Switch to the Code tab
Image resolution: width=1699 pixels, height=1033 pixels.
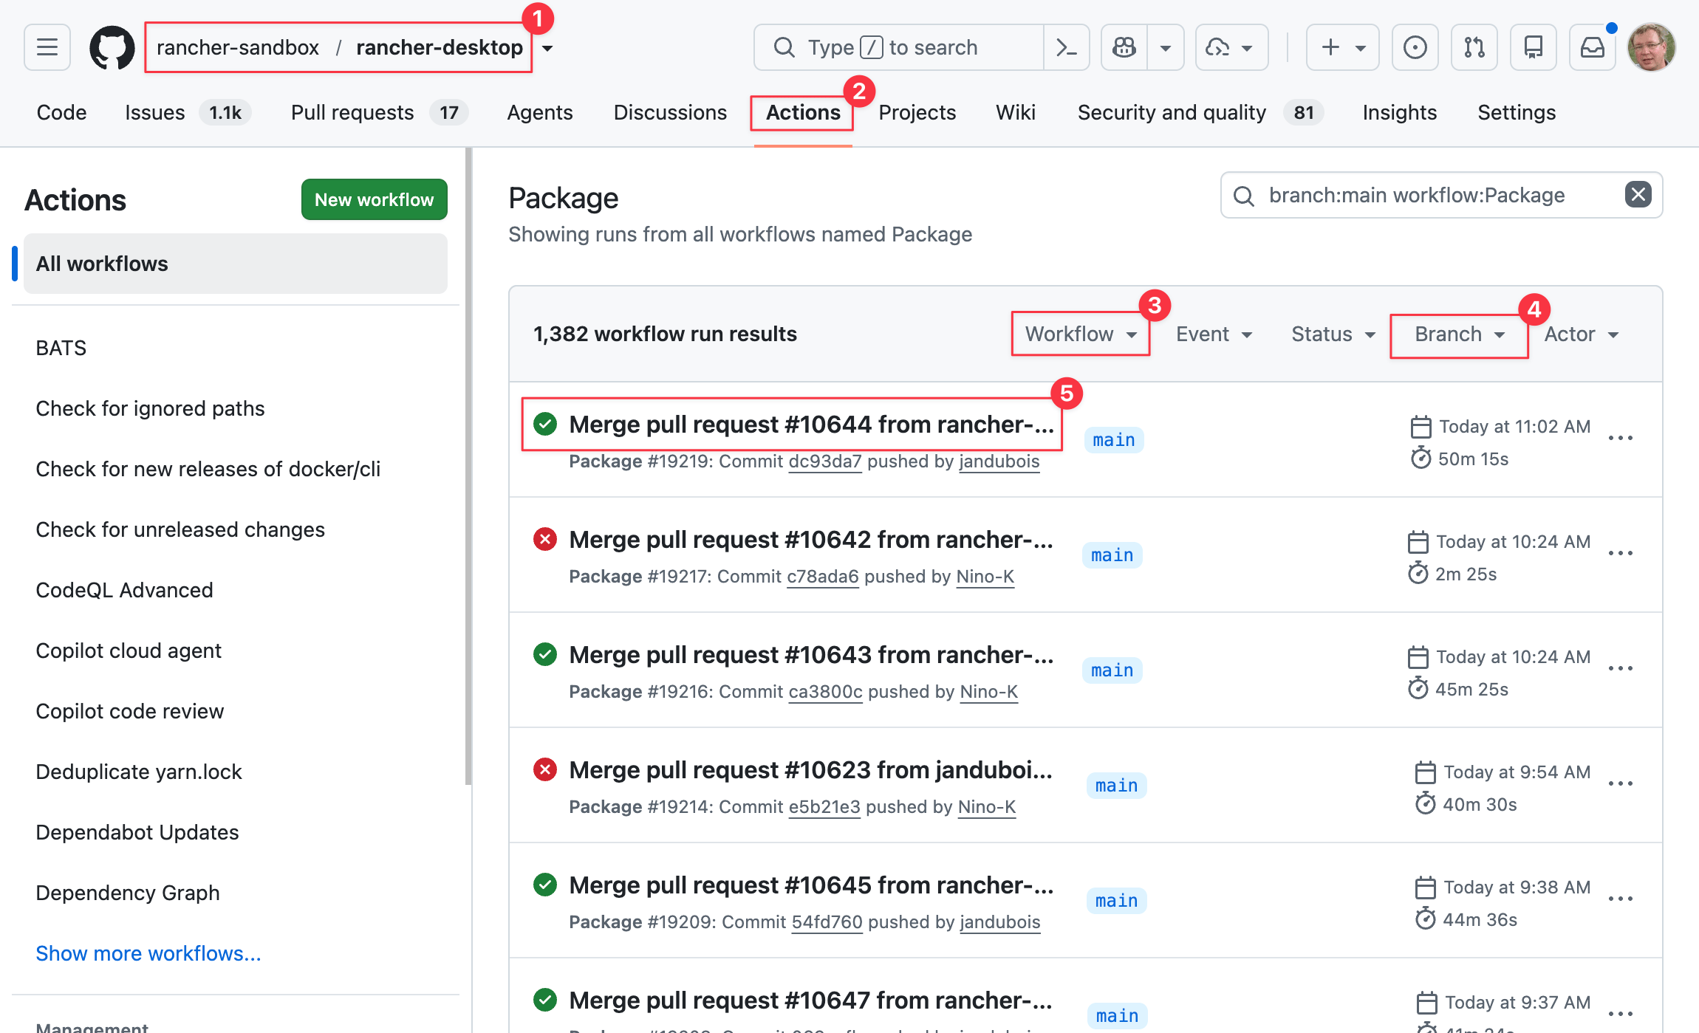click(x=61, y=112)
